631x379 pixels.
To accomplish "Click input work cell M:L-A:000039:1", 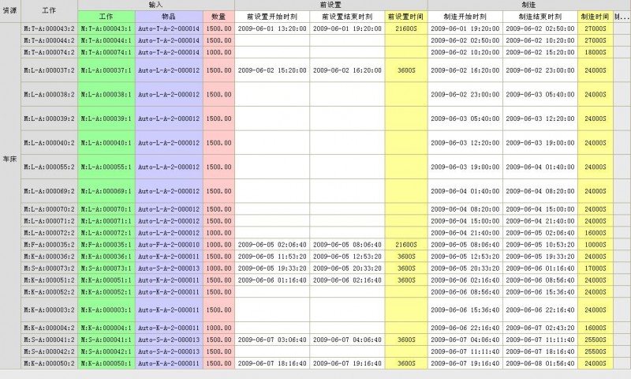I will (x=106, y=118).
